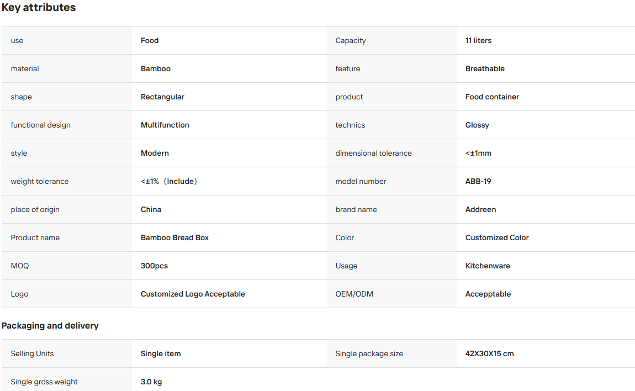Image resolution: width=635 pixels, height=391 pixels.
Task: Click the 'Customized Color' value
Action: tap(497, 238)
